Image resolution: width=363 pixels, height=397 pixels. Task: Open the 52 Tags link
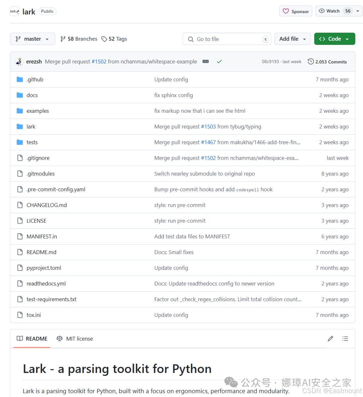point(114,39)
